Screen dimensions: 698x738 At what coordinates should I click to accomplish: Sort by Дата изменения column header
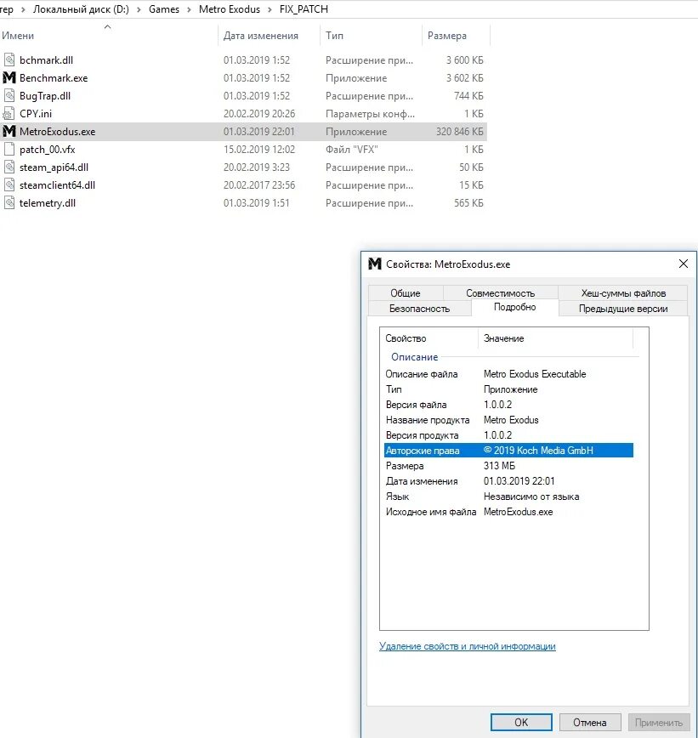coord(269,36)
